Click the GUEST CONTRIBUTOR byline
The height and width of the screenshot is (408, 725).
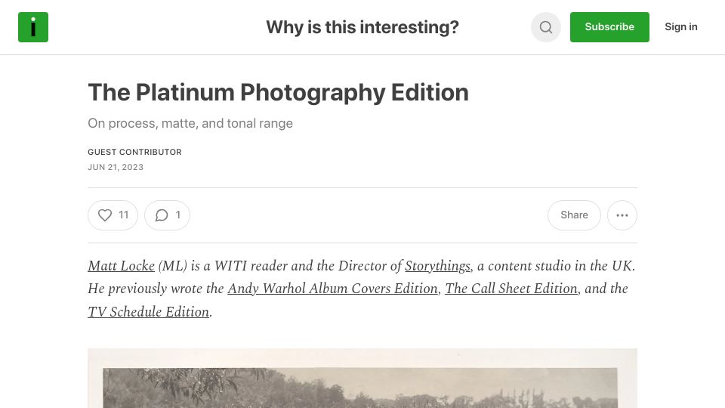pos(134,152)
